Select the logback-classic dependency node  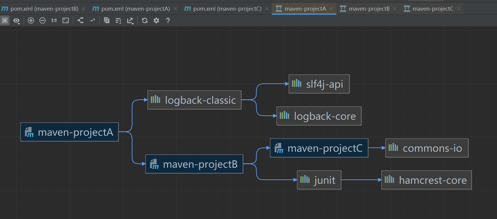click(x=194, y=100)
